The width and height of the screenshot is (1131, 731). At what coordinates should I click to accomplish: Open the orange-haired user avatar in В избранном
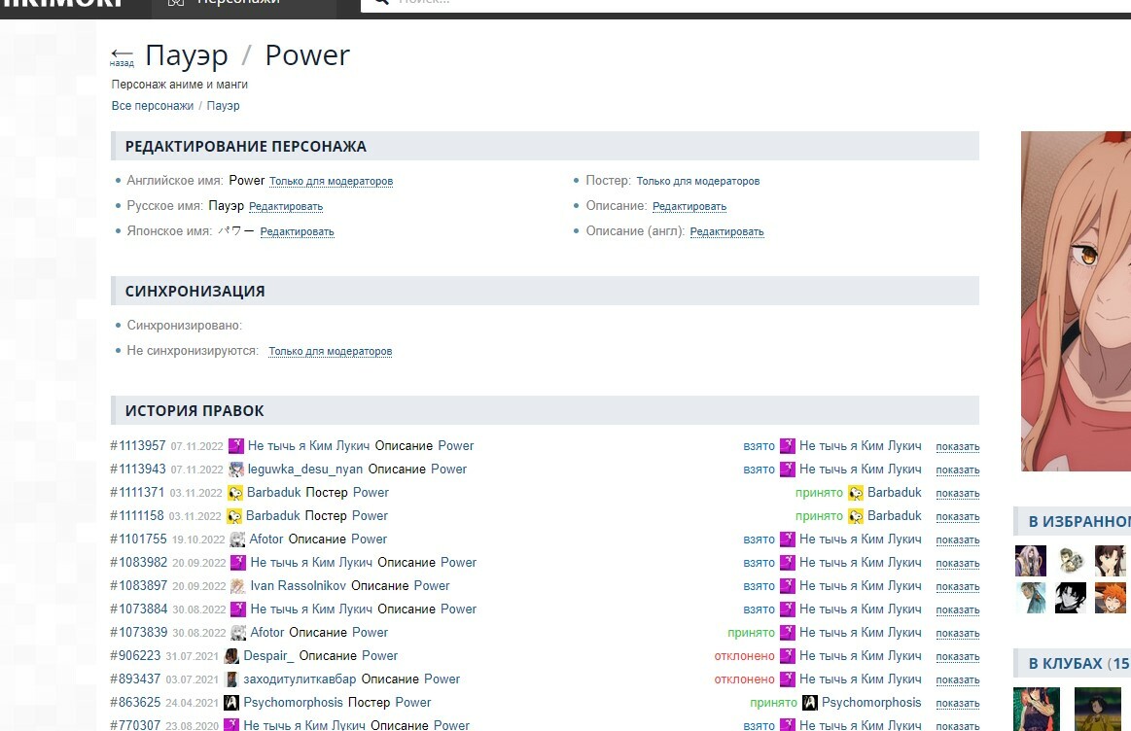[1110, 597]
